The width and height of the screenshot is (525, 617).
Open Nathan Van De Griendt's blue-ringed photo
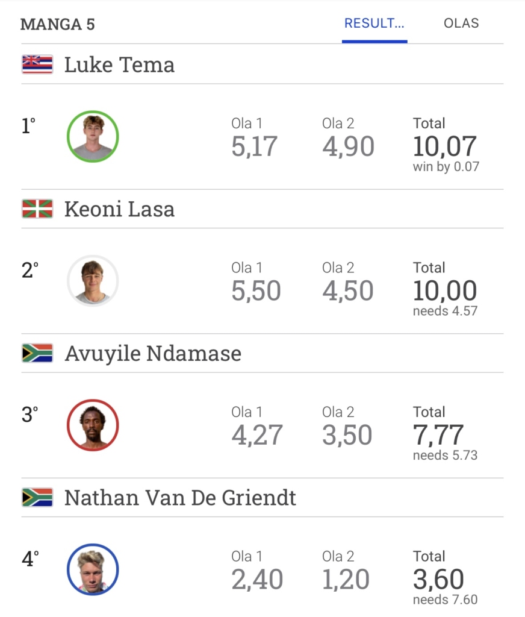(x=93, y=569)
